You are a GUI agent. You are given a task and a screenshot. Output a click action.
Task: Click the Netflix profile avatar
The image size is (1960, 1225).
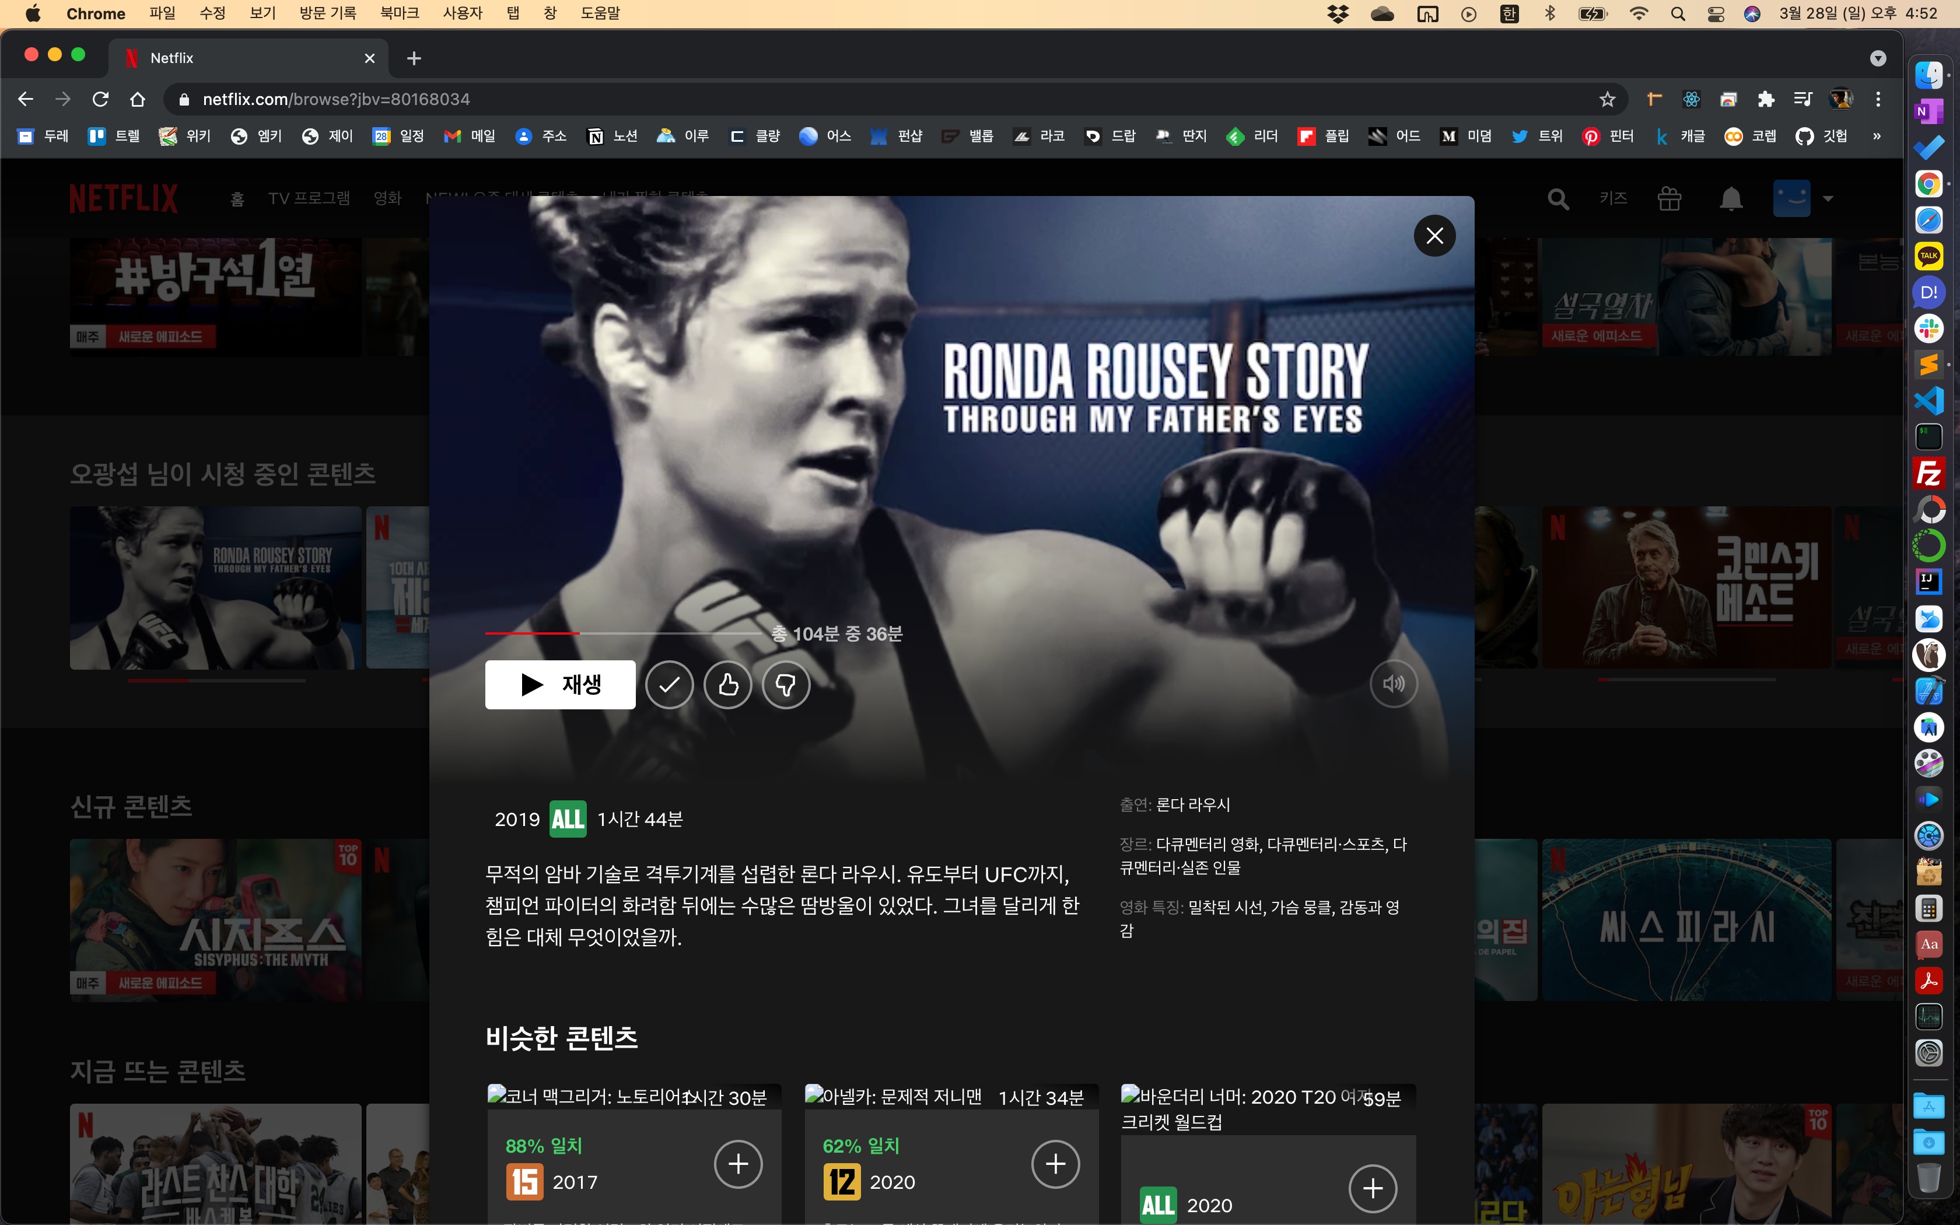[x=1791, y=198]
